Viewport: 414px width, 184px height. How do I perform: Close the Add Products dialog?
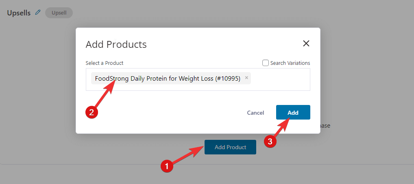pos(306,43)
